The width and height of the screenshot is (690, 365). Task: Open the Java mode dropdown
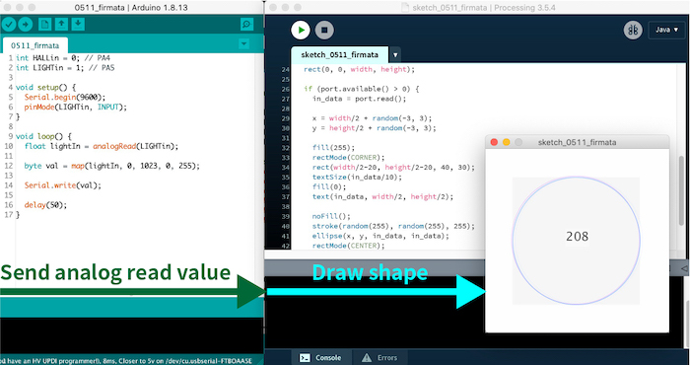(x=666, y=30)
